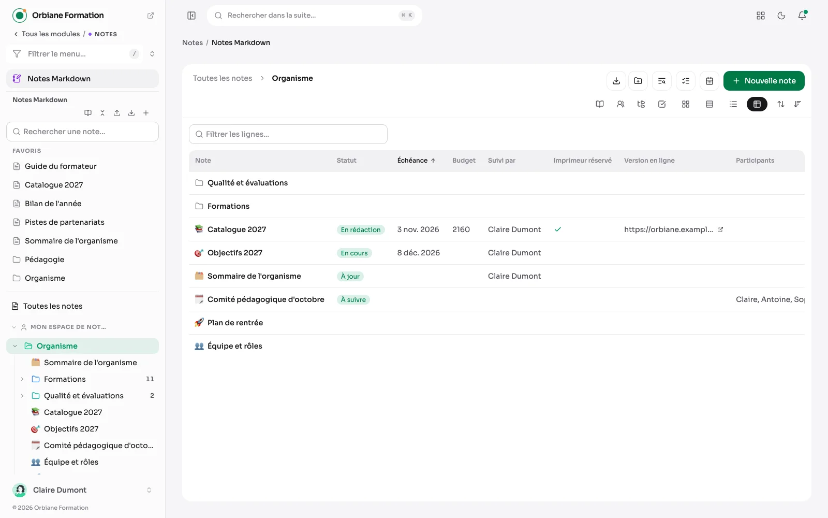This screenshot has height=518, width=828.
Task: Switch to the grid cards view
Action: (685, 104)
